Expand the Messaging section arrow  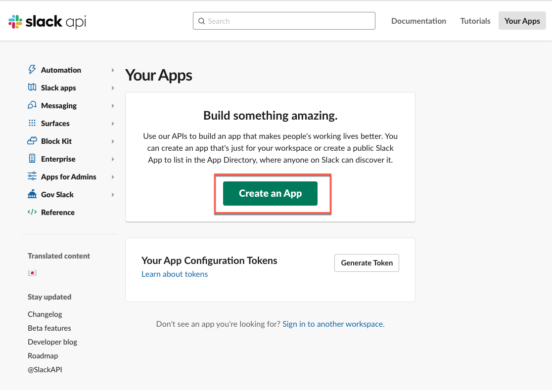pos(113,106)
